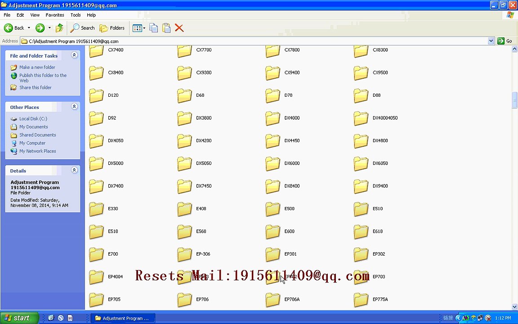Select the E568 folder icon

coord(185,232)
